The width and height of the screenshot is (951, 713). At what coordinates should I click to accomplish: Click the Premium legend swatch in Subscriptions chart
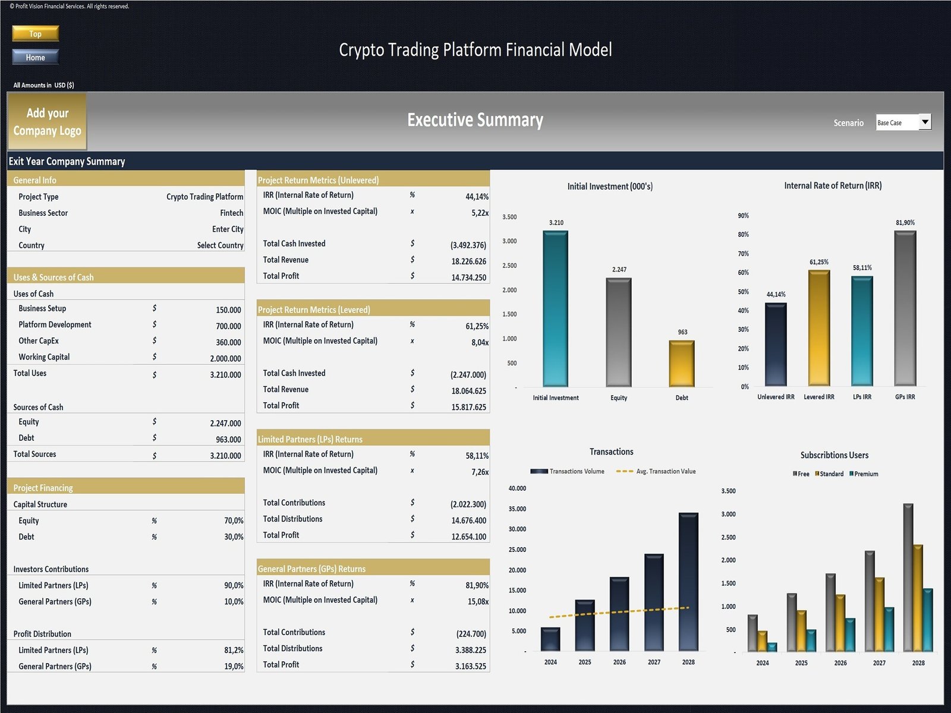[x=852, y=474]
